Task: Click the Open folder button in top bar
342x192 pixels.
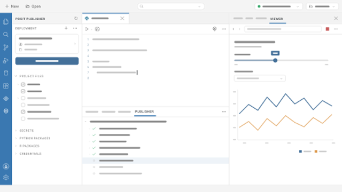Action: point(33,6)
